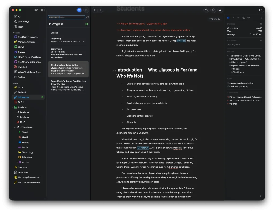Create a new sheet with the compose icon
Viewport: 274px width, 212px height.
click(86, 10)
